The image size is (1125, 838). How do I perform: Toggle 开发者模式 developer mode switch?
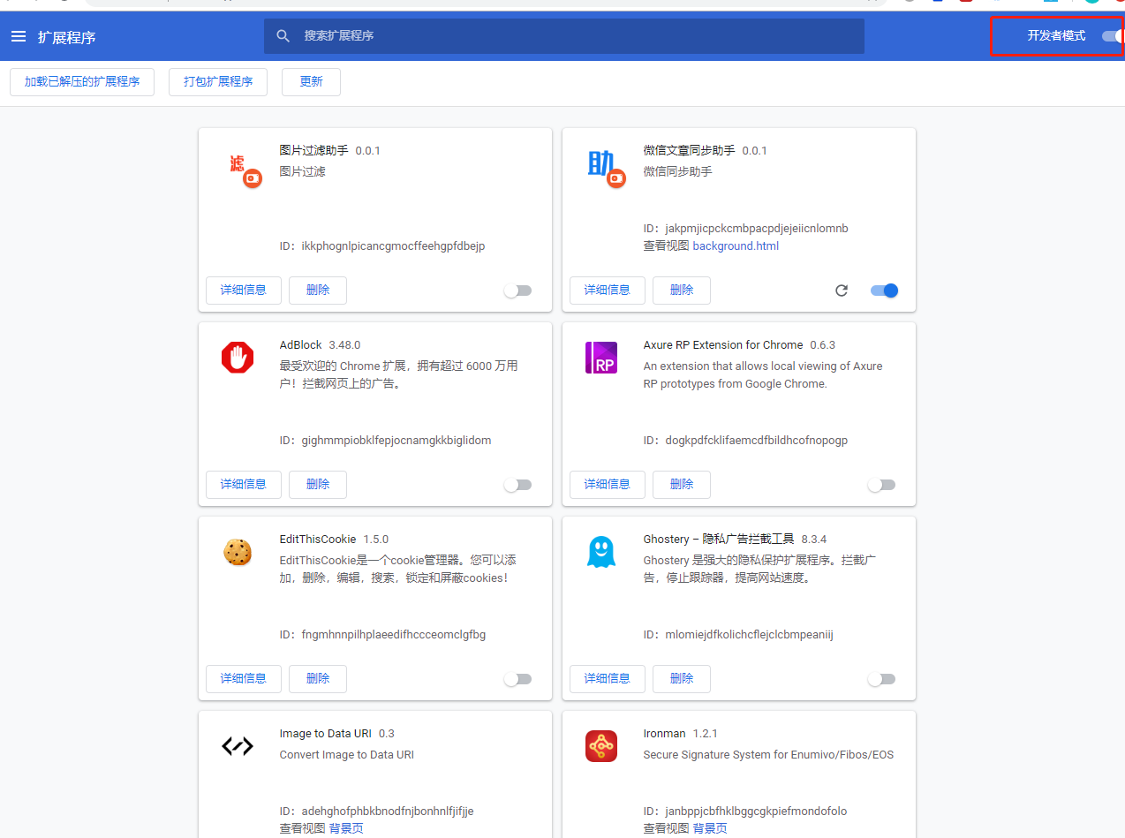(1113, 36)
